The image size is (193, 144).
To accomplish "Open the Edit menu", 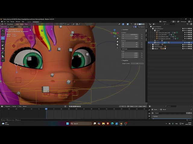I will tap(8, 22).
